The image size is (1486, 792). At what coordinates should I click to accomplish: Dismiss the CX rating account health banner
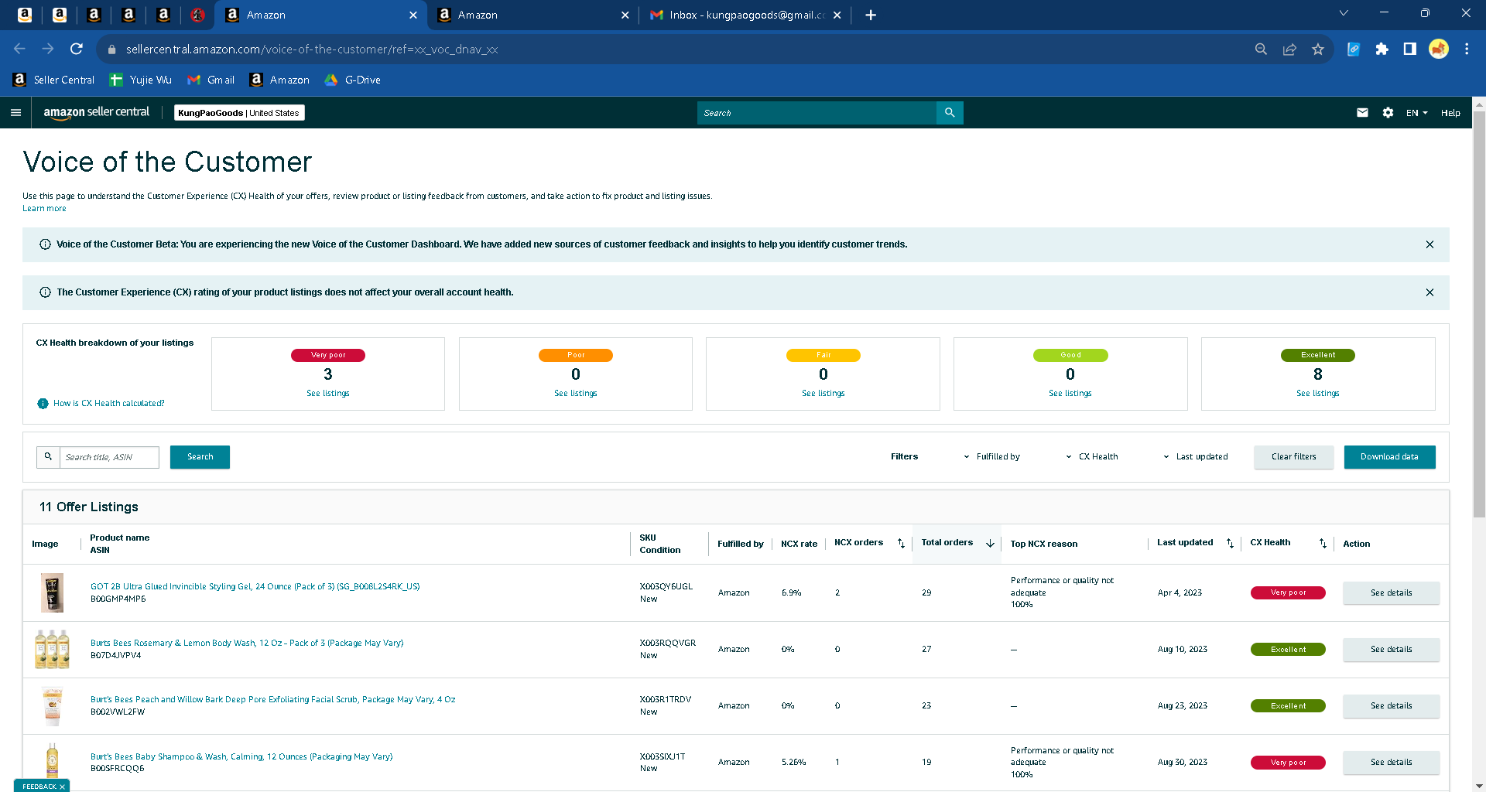[1430, 292]
